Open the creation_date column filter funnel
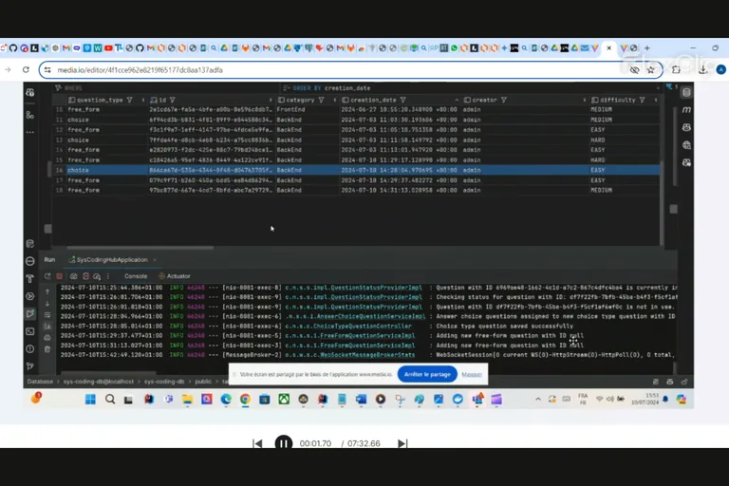729x486 pixels. point(403,100)
